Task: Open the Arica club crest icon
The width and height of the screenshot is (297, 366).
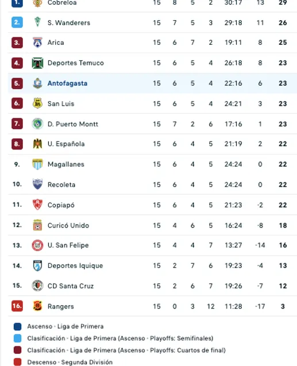Action: [x=37, y=43]
